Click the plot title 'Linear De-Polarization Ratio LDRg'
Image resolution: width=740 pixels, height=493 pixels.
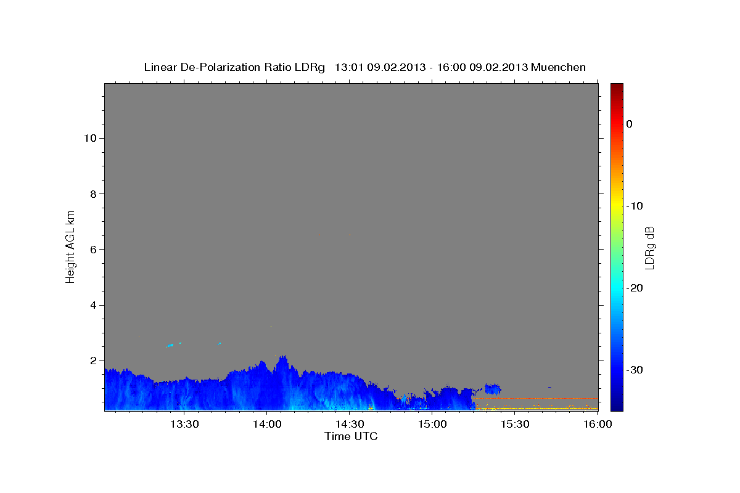click(x=234, y=67)
